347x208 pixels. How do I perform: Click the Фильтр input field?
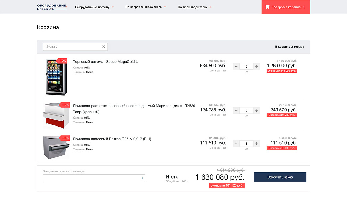[x=72, y=47]
